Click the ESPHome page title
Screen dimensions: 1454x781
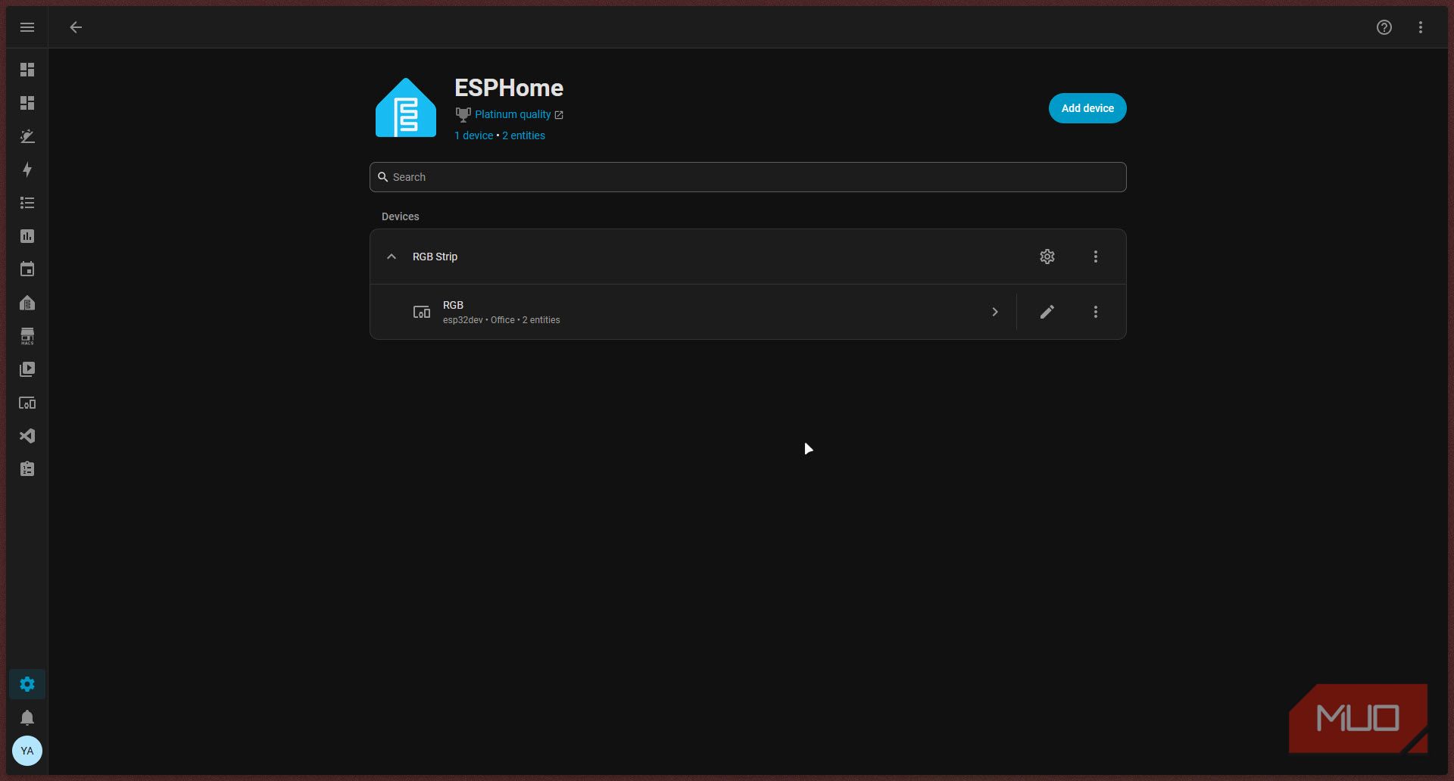(x=509, y=88)
